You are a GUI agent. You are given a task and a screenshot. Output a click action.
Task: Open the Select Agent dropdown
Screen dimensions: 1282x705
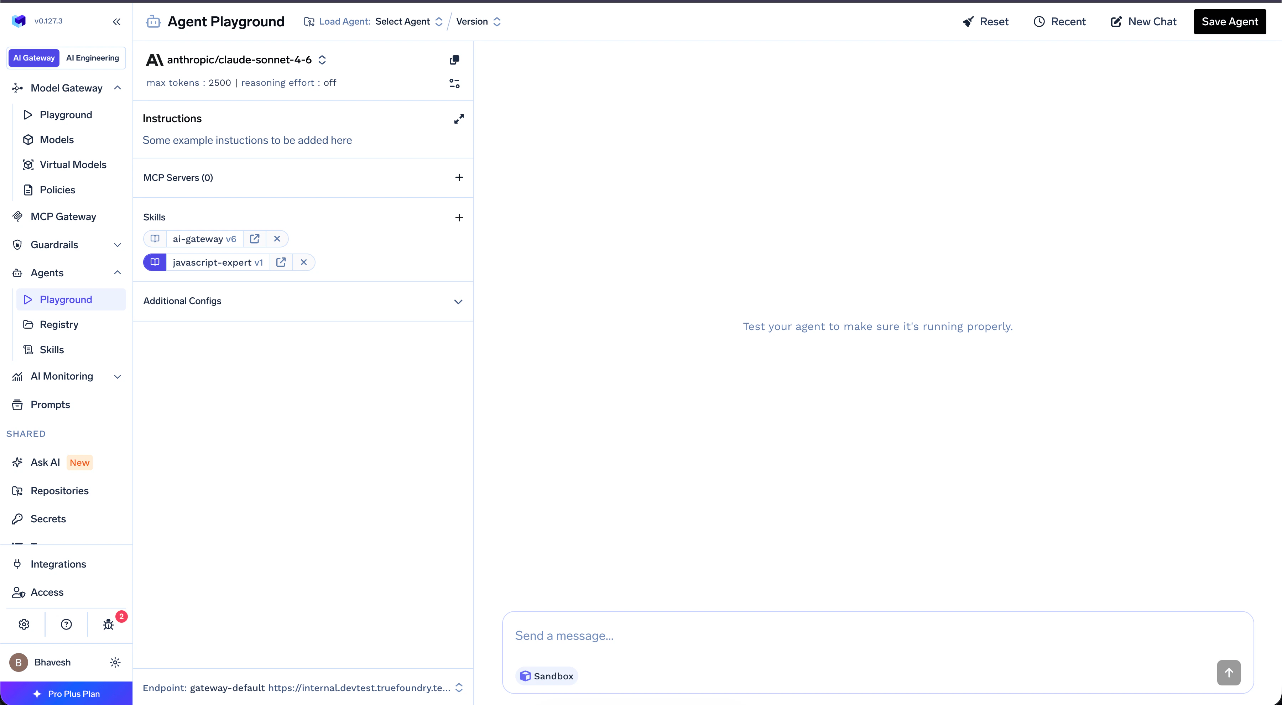(x=408, y=21)
